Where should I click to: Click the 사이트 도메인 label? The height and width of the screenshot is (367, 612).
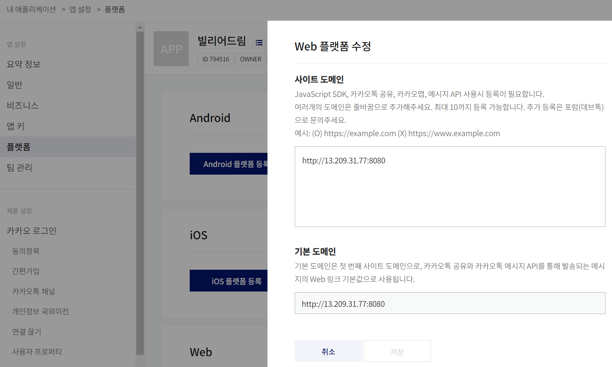click(x=319, y=79)
